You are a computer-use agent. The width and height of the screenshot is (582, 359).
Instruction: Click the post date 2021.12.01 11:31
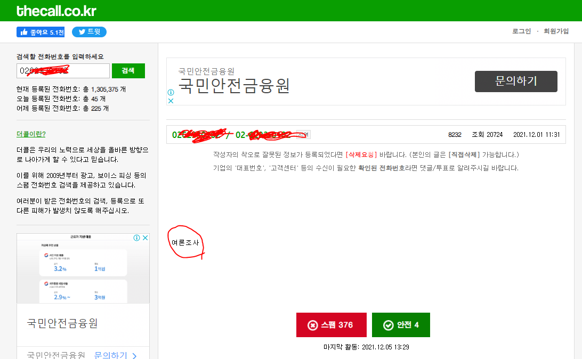pyautogui.click(x=536, y=135)
